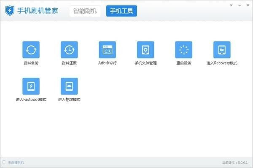
Task: Click the 进入挖煤模式 download mode icon
Action: click(69, 86)
